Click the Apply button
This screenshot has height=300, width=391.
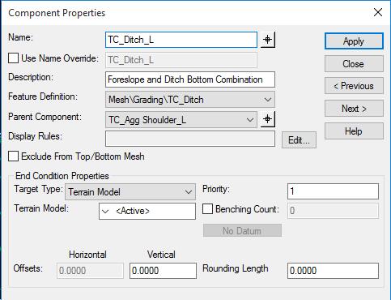(x=354, y=41)
